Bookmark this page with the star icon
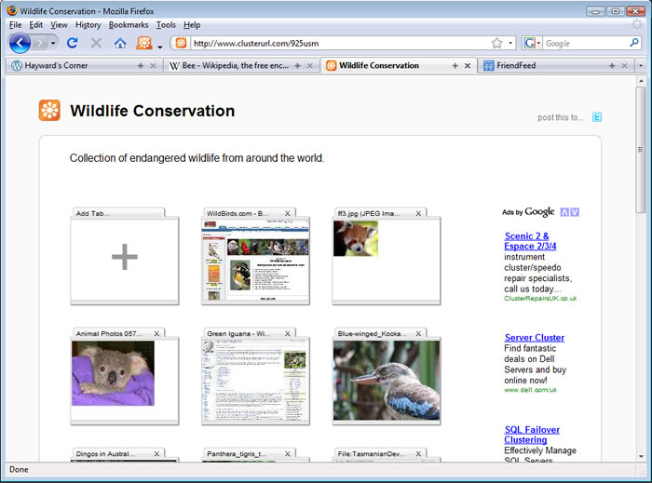Screen dimensions: 652x483 point(497,43)
